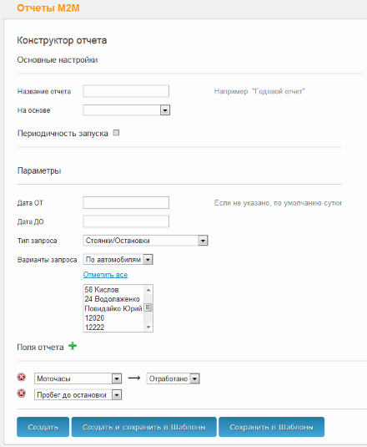Click the vehicle list scrollbar thumb
Screen dimensions: 367x447
coord(148,307)
